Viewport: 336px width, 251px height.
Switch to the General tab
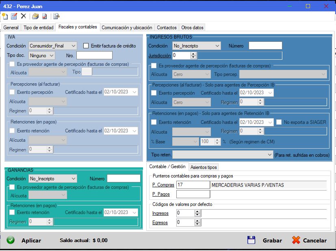(x=11, y=28)
